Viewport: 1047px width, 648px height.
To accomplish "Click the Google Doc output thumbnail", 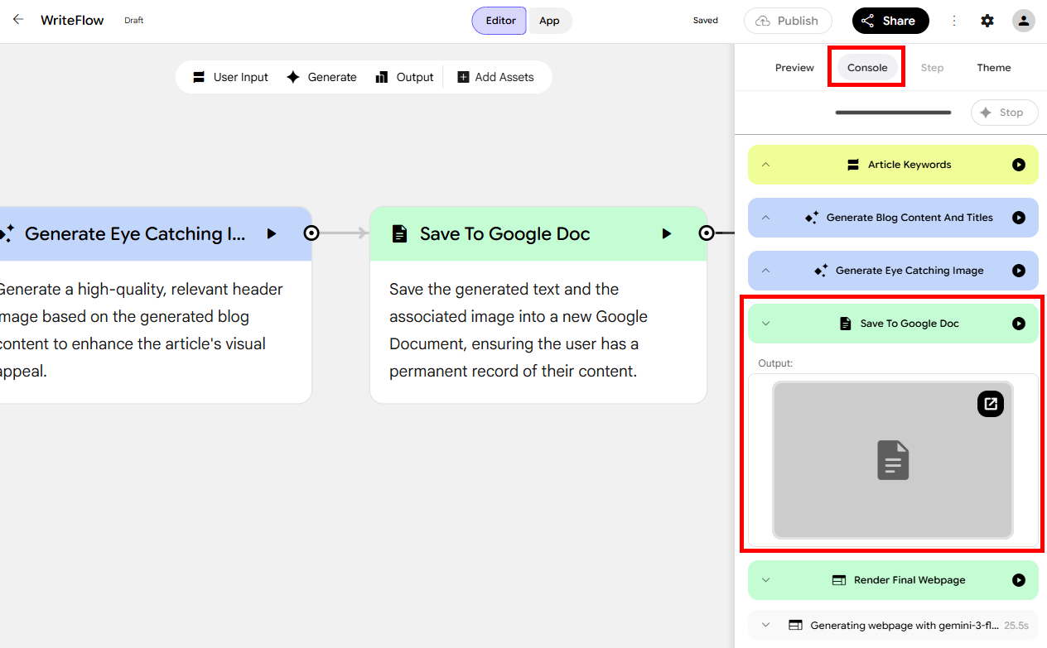I will coord(893,460).
